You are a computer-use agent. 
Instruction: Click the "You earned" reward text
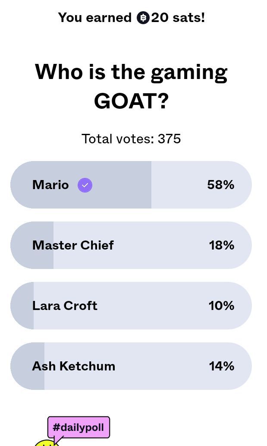[x=95, y=18]
